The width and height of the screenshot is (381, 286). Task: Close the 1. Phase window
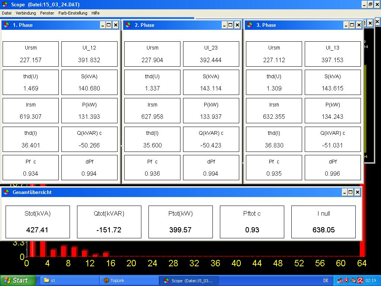point(116,25)
